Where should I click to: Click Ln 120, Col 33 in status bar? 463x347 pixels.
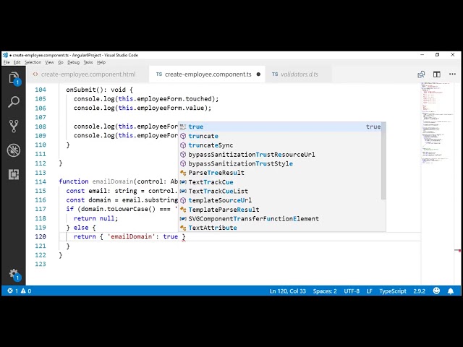[x=288, y=291]
